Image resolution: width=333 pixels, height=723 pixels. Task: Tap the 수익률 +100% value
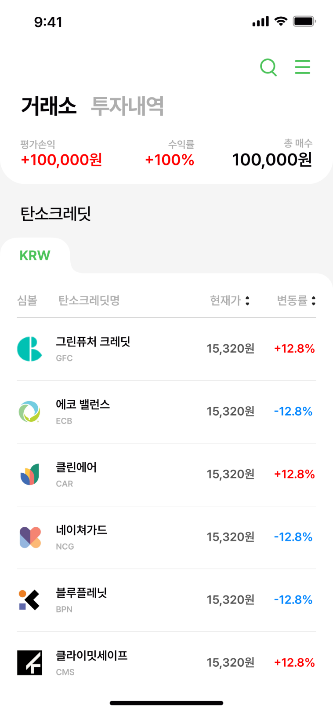[x=170, y=160]
